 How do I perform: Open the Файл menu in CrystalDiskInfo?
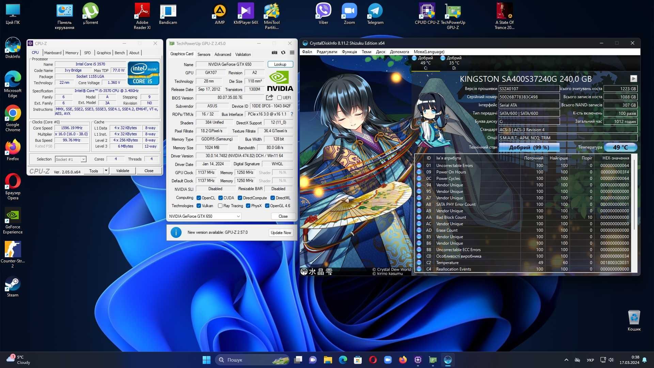coord(307,52)
